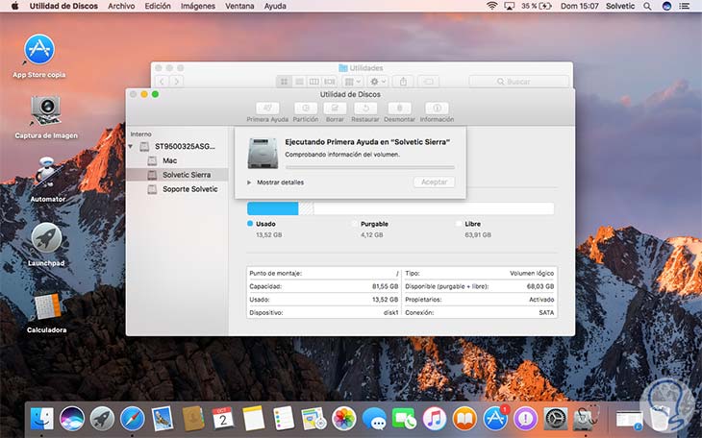
Task: Open the Ventana menu
Action: click(239, 6)
